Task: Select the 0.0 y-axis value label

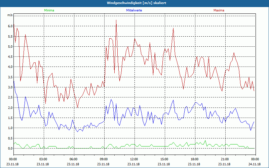Action: click(x=10, y=148)
